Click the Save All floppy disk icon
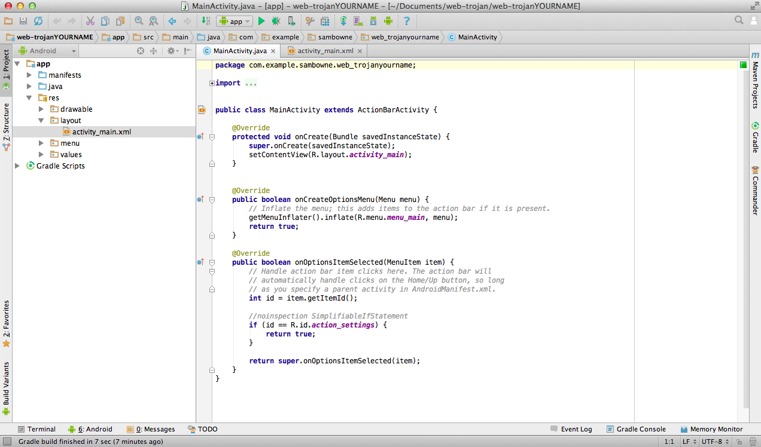Image resolution: width=761 pixels, height=447 pixels. click(x=23, y=21)
